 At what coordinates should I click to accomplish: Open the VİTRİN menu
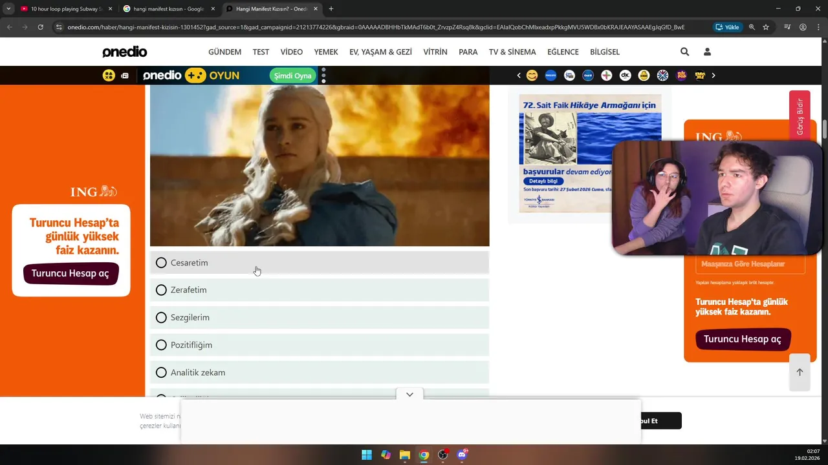coord(435,52)
